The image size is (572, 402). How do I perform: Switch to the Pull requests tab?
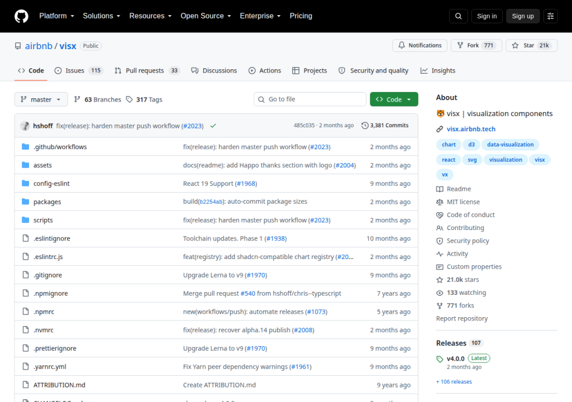point(147,70)
